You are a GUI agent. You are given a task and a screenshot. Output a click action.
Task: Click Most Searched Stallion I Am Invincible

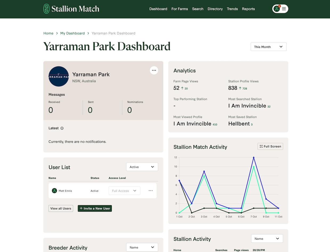(x=247, y=106)
